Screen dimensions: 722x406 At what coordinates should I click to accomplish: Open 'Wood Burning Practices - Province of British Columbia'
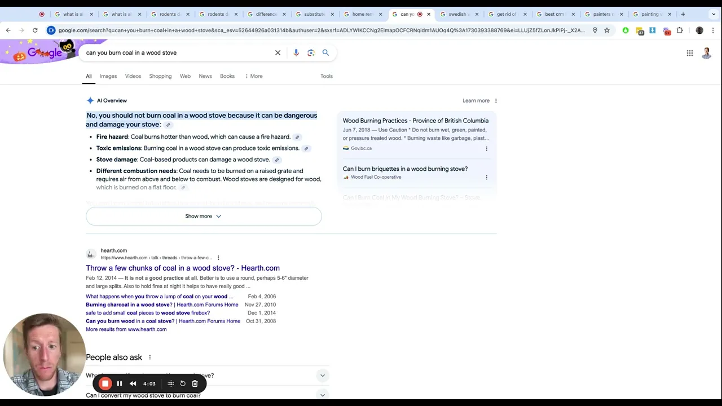click(x=416, y=121)
